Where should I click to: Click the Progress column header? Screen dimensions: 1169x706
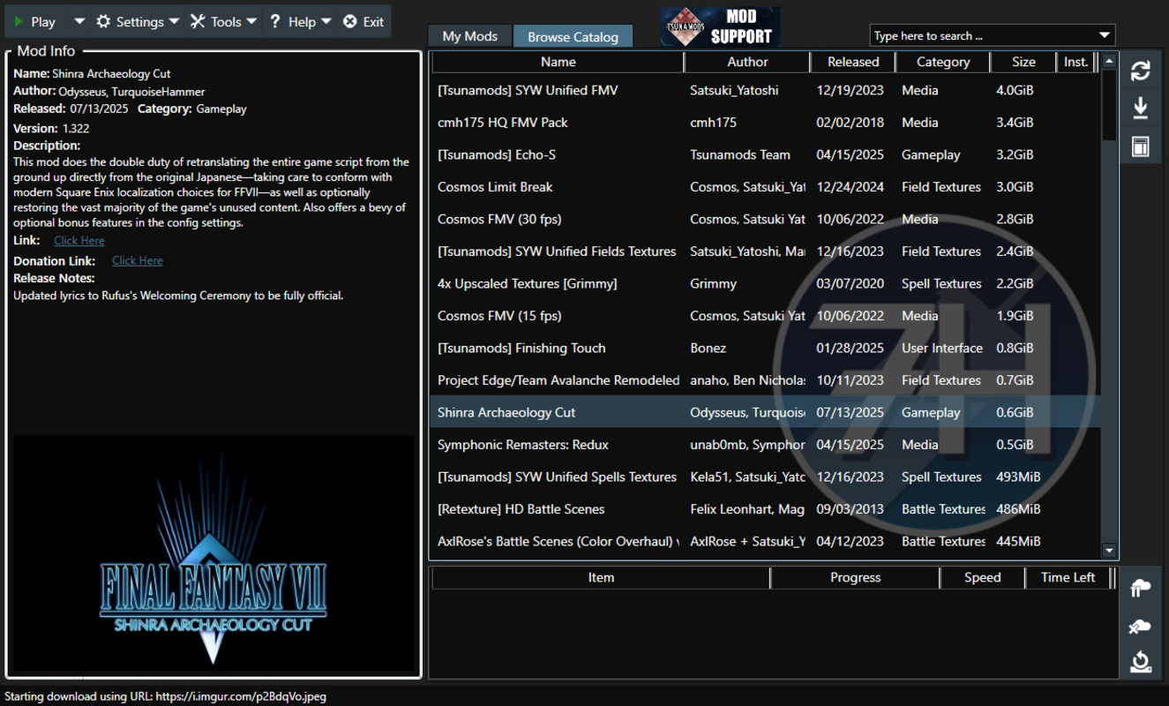coord(855,577)
